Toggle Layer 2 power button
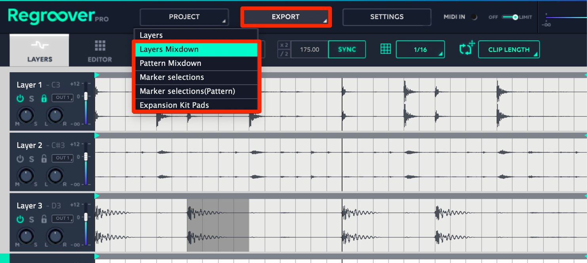587x263 pixels. [x=20, y=159]
